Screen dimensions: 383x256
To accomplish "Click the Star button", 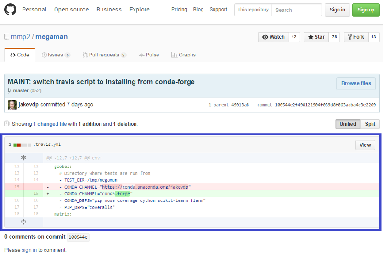I will point(316,37).
